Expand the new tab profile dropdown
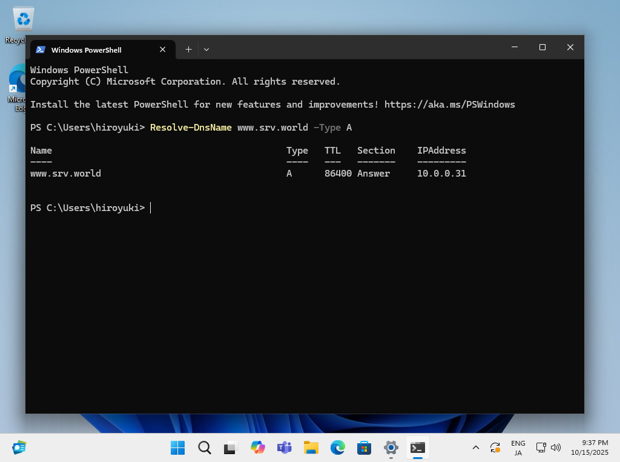 206,49
